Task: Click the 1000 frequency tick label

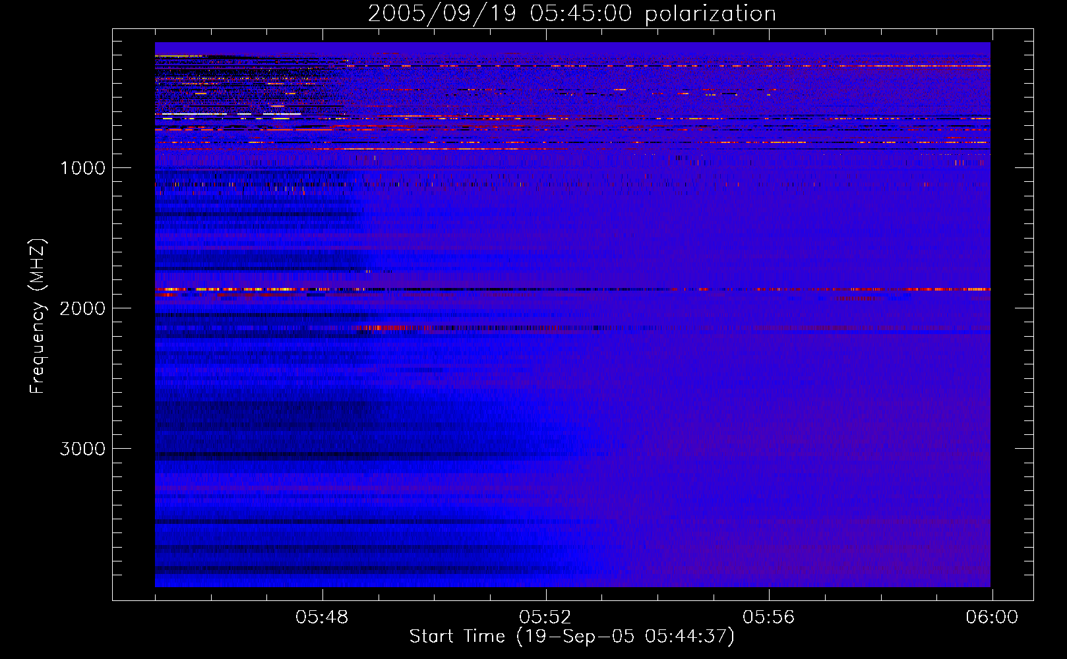Action: [x=82, y=168]
